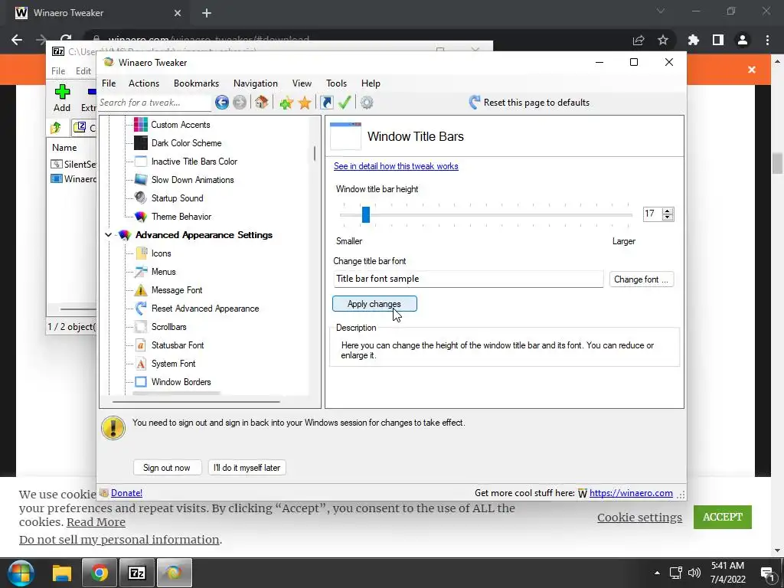Open the Bookmarks menu
Viewport: 784px width, 588px height.
click(196, 83)
